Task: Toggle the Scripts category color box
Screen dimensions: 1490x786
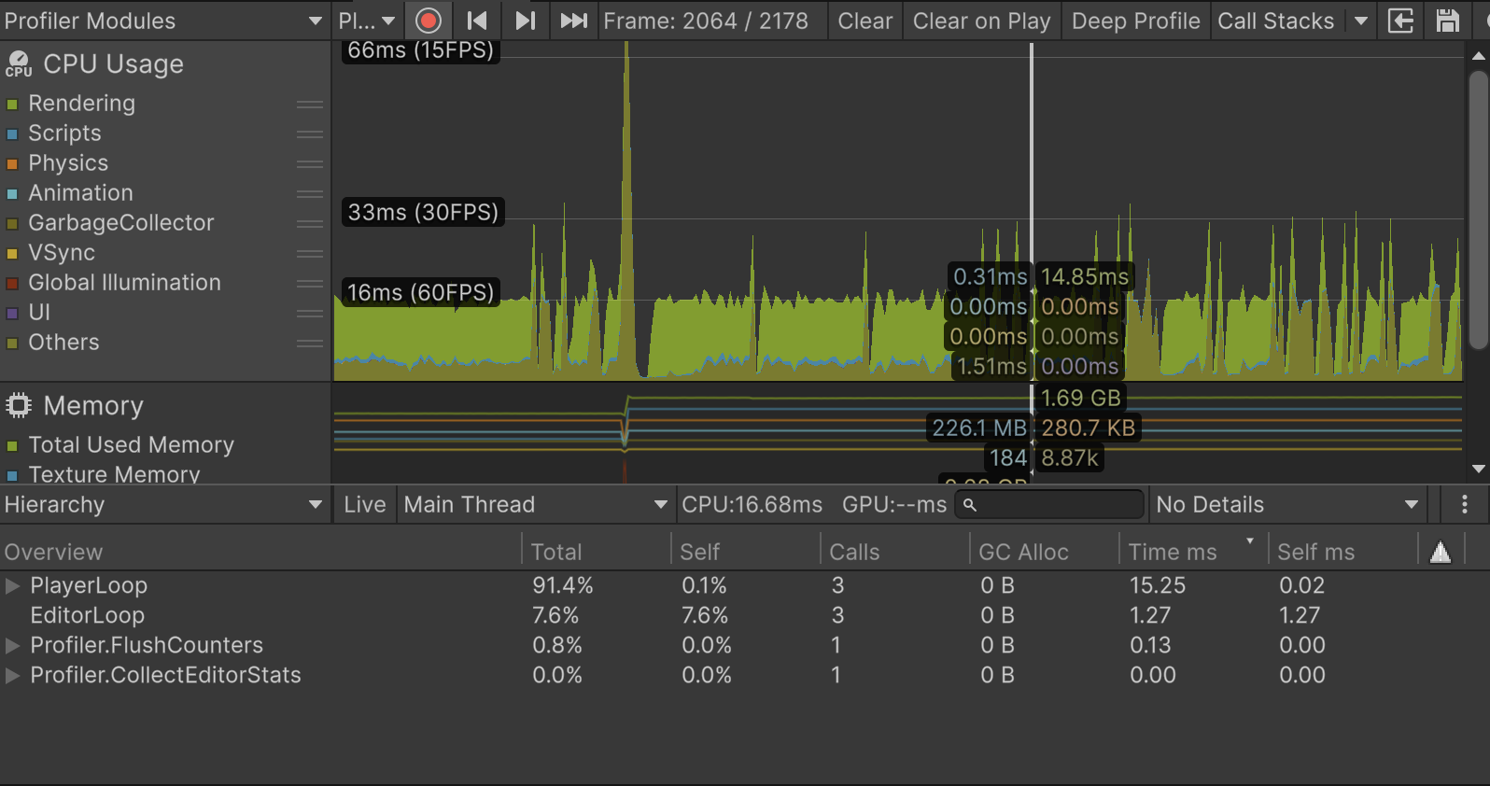Action: click(x=12, y=134)
